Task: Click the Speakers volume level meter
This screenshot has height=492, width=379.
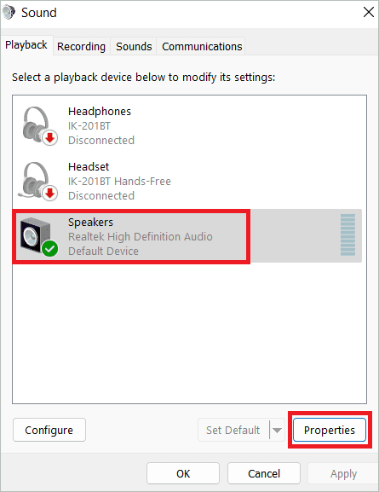Action: 347,234
